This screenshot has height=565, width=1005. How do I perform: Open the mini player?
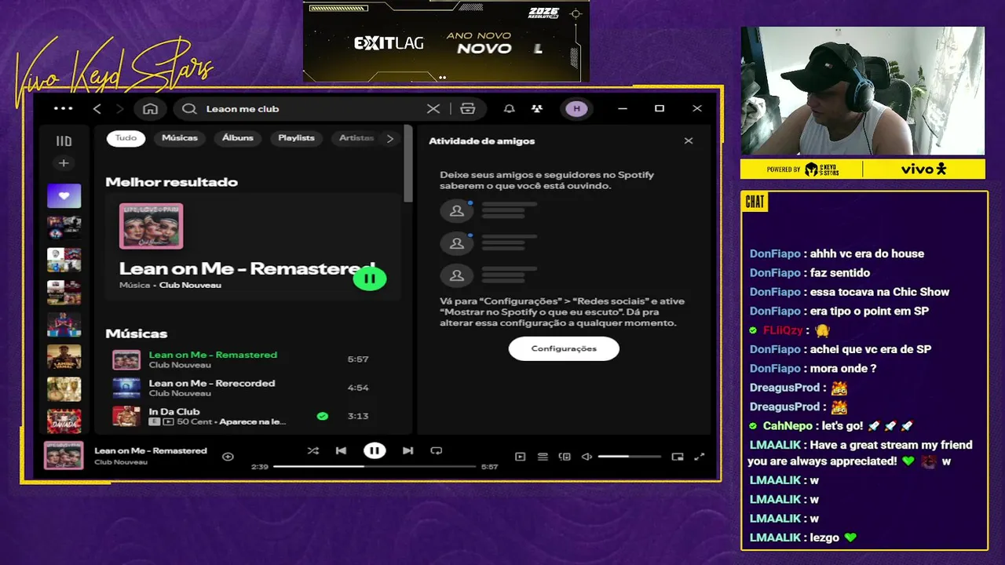tap(678, 457)
